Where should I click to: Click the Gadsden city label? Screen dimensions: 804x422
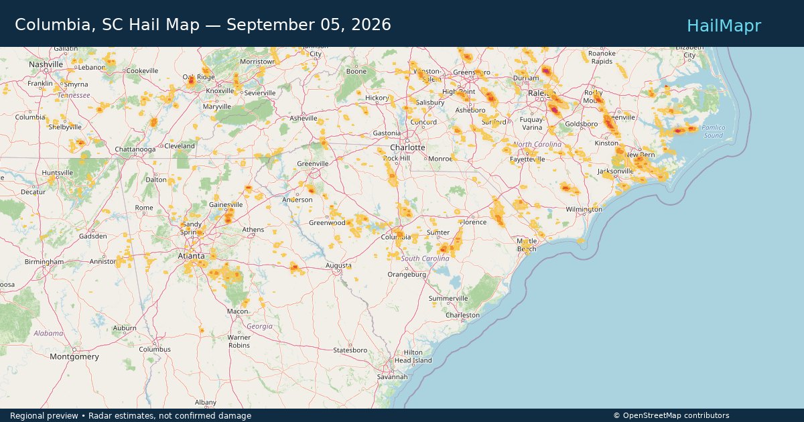click(93, 236)
